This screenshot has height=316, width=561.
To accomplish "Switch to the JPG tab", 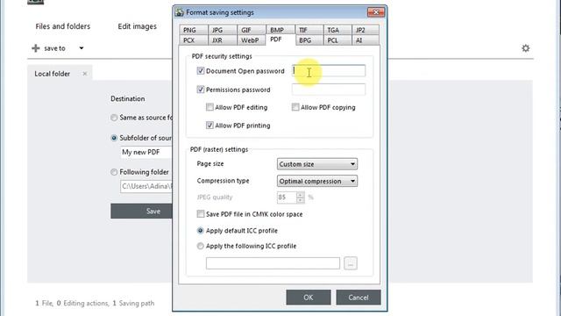I will 222,30.
